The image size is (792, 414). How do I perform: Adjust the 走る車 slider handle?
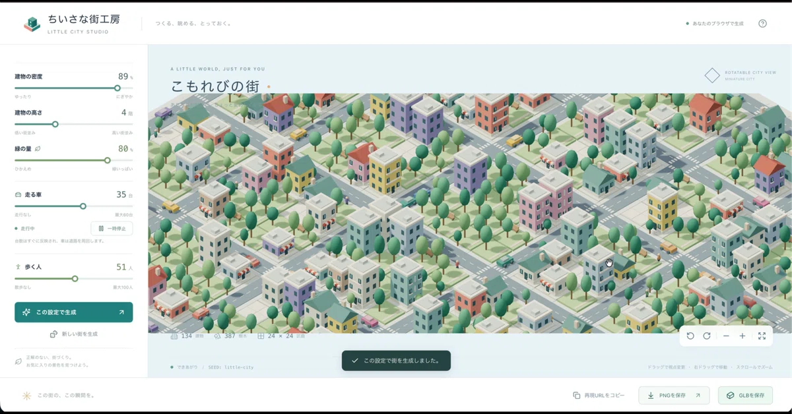coord(83,206)
